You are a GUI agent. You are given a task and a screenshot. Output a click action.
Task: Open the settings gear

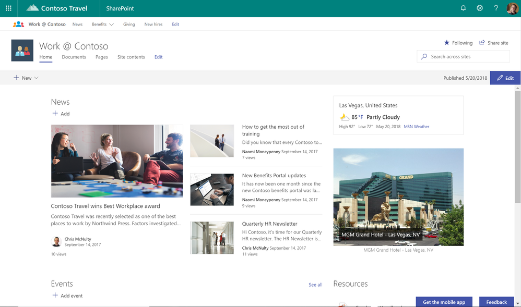pyautogui.click(x=479, y=8)
